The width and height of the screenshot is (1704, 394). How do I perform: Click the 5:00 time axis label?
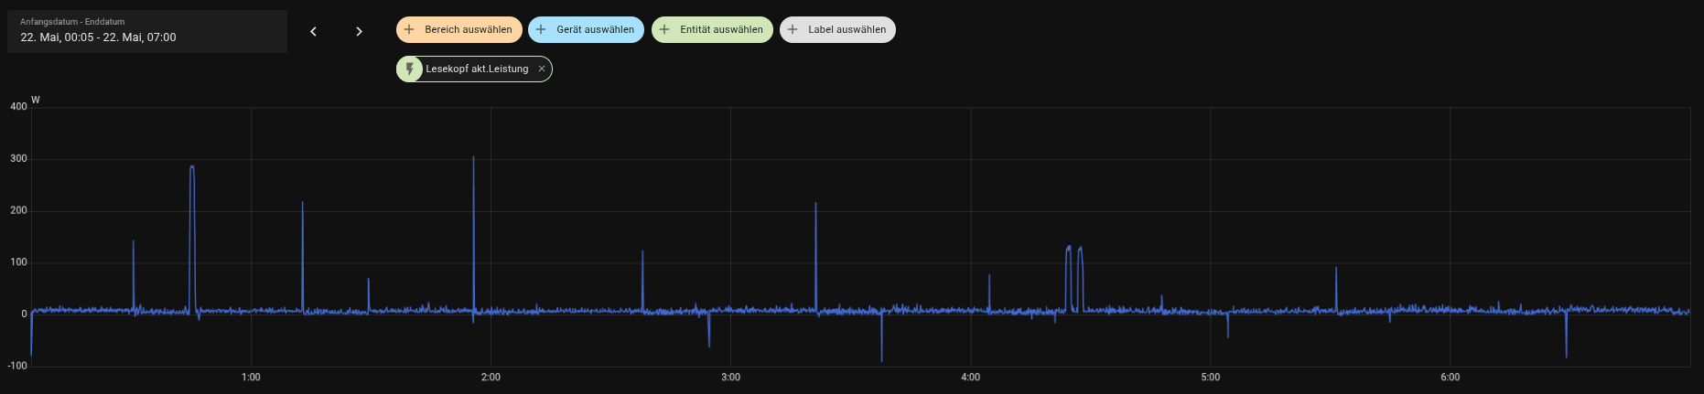(x=1210, y=377)
